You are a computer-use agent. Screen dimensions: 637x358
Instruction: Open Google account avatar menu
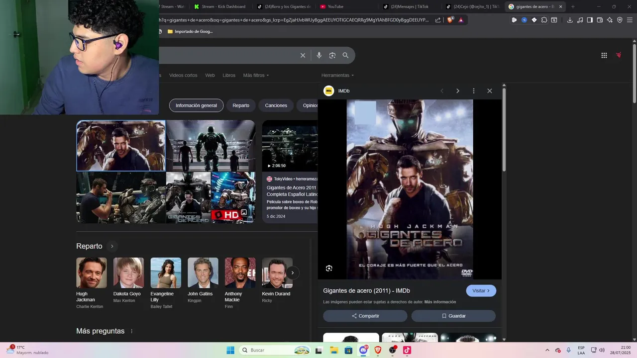point(619,55)
